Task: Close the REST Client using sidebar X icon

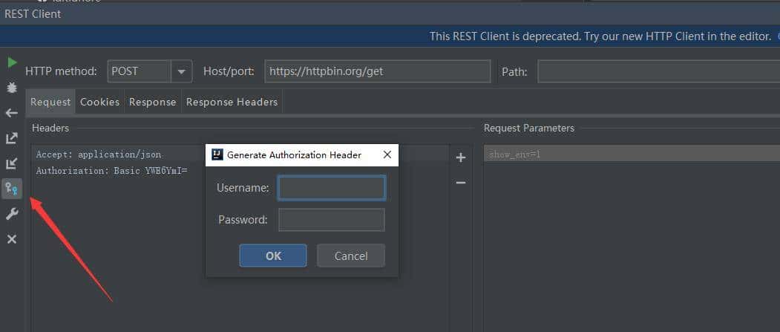Action: click(x=12, y=239)
